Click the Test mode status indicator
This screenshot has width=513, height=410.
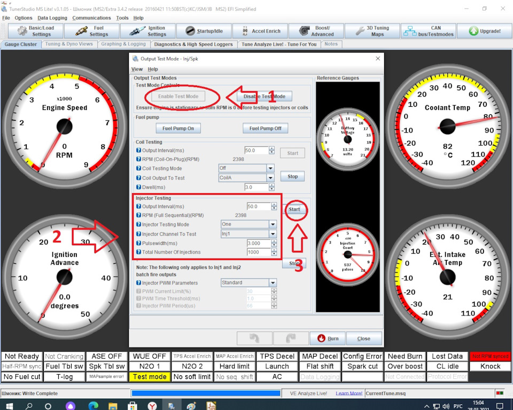[x=150, y=377]
